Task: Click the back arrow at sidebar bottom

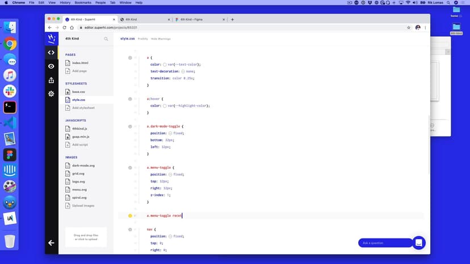Action: coord(51,242)
